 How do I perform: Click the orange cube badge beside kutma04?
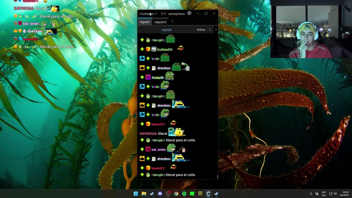148,50
